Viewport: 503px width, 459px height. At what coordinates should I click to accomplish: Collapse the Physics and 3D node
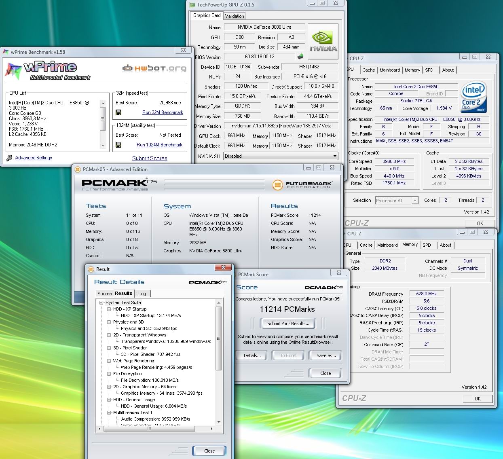tap(109, 322)
